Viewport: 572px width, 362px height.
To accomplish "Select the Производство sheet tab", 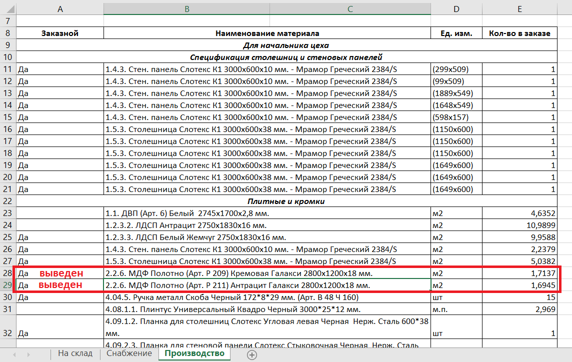I will tap(194, 353).
